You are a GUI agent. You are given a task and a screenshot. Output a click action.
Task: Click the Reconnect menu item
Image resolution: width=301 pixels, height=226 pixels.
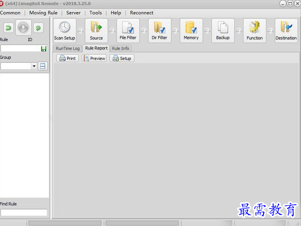click(142, 13)
